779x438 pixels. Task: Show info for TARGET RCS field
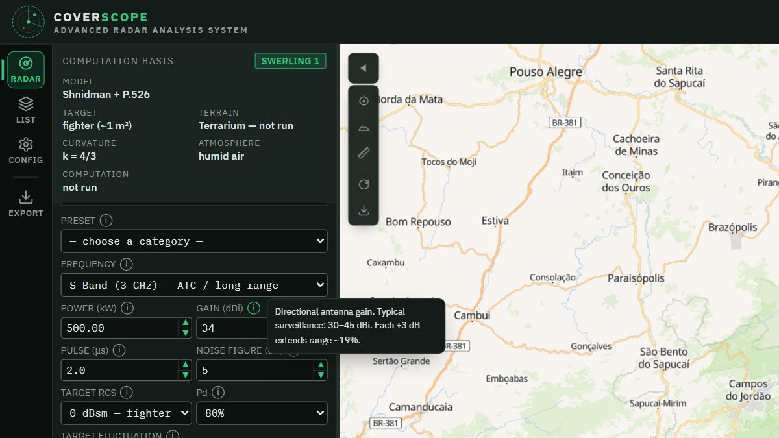coord(127,393)
